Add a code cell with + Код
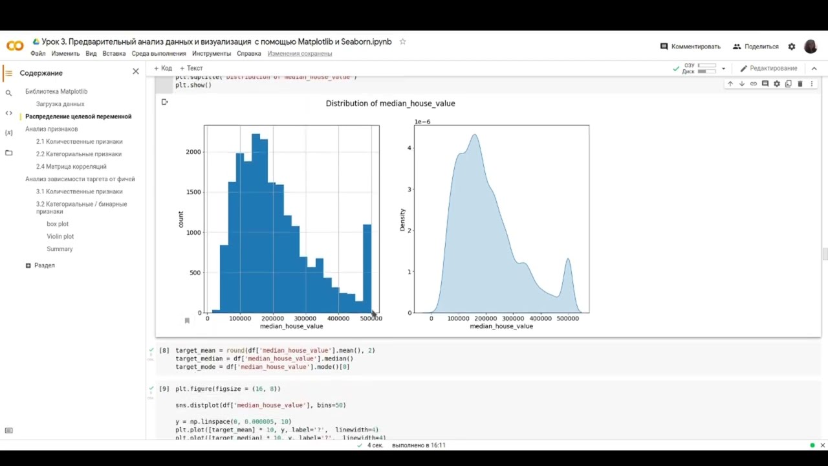This screenshot has height=466, width=828. pos(163,68)
